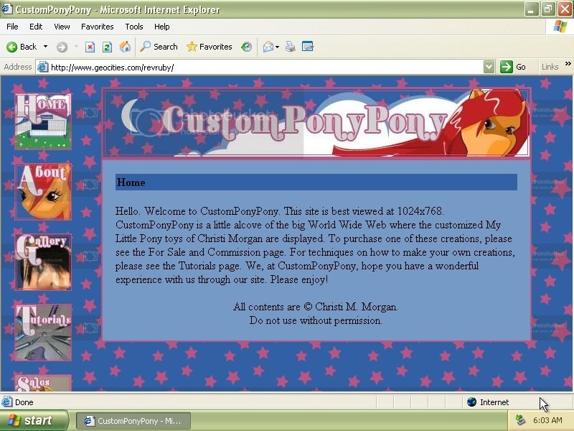Click the address bar URL field
The height and width of the screenshot is (431, 574).
coord(265,68)
